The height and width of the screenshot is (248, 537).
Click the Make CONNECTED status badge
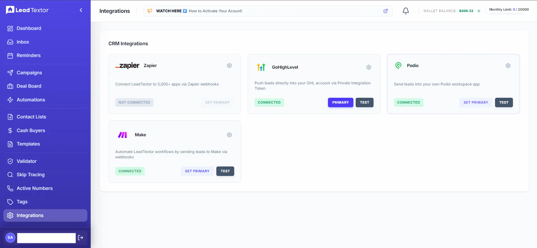point(130,171)
